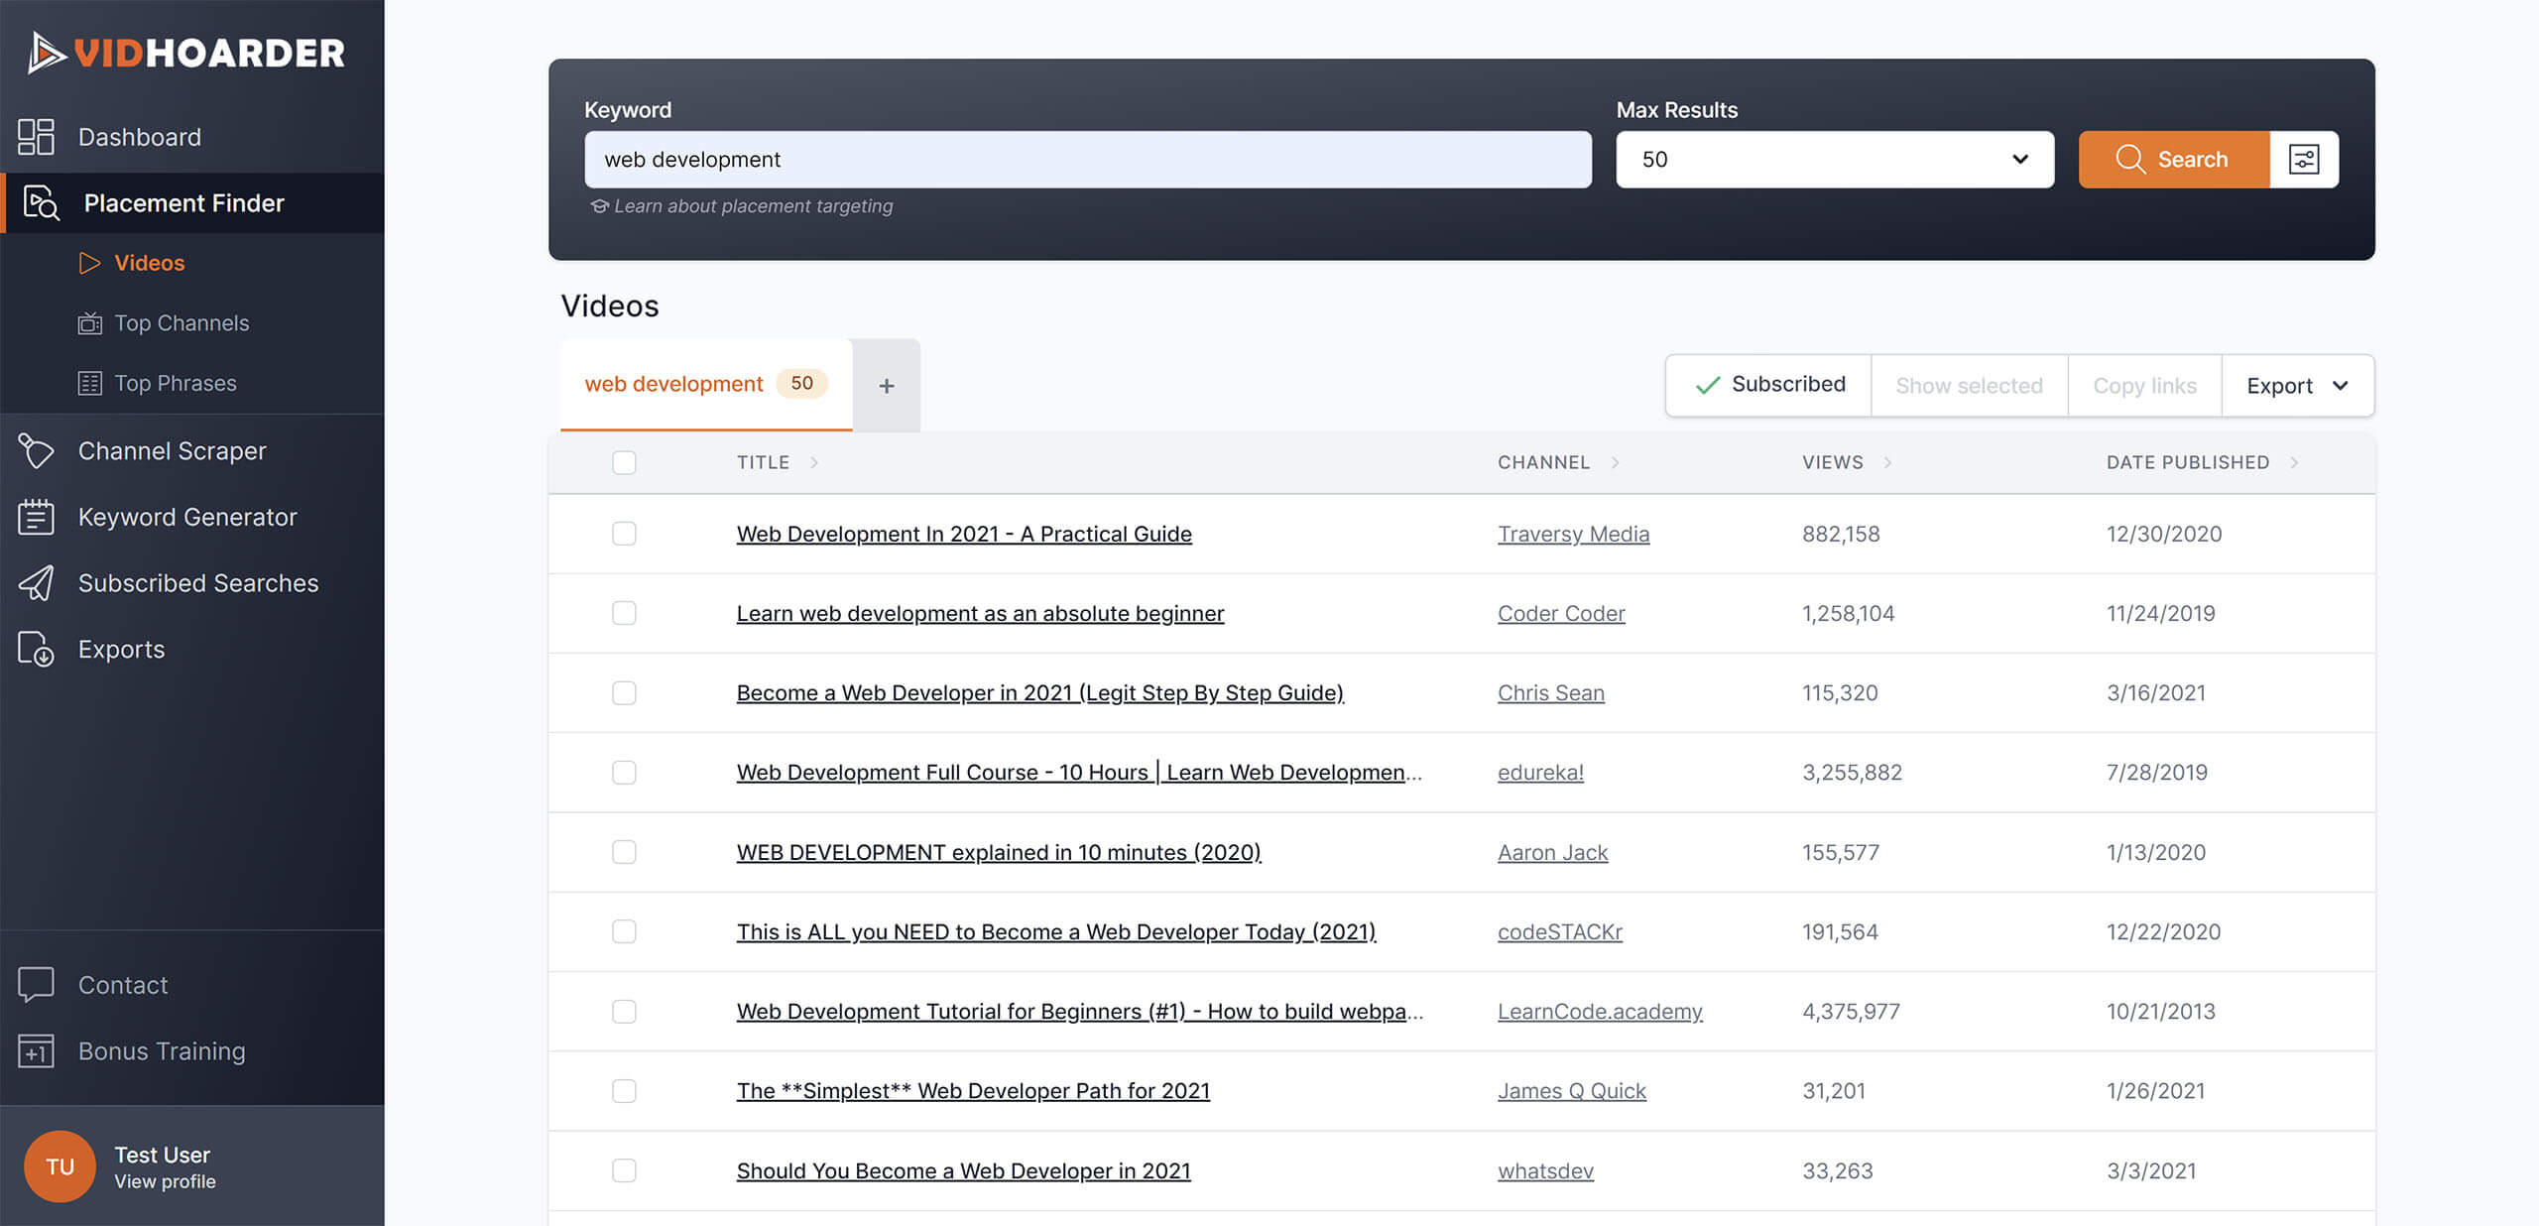Toggle Subscribed filter button
This screenshot has width=2539, height=1226.
[1766, 386]
